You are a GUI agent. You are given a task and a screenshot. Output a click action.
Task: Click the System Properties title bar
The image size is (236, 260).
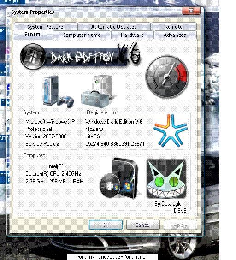[x=94, y=12]
